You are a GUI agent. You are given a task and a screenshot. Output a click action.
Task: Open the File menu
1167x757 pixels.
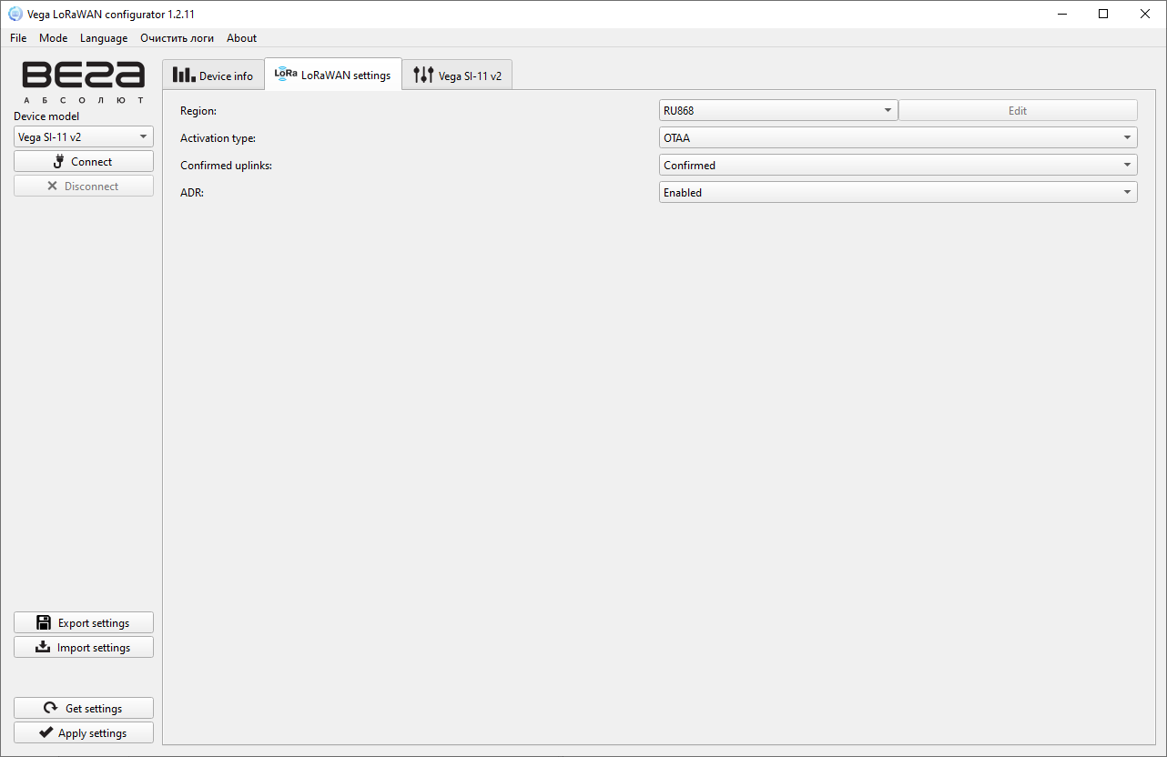18,38
